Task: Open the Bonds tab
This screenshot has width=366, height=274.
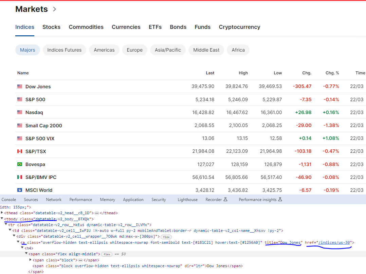Action: tap(178, 27)
